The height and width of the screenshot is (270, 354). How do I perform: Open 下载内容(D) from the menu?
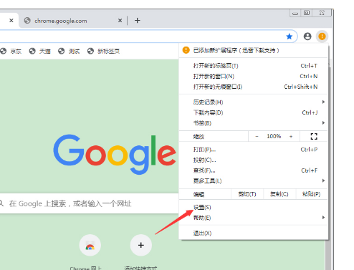254,112
